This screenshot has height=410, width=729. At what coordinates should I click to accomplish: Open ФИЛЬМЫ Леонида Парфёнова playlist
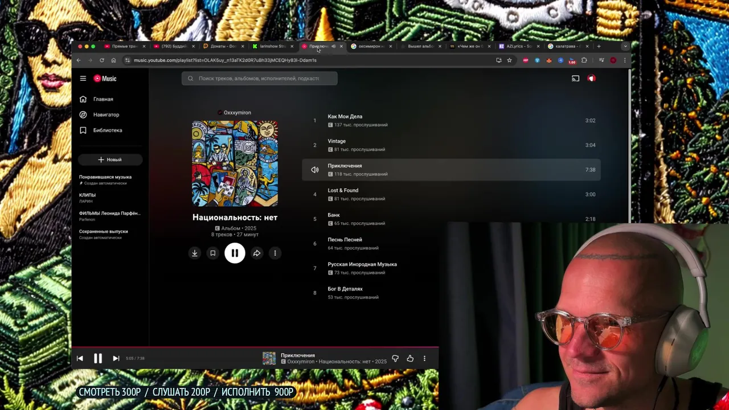[110, 216]
